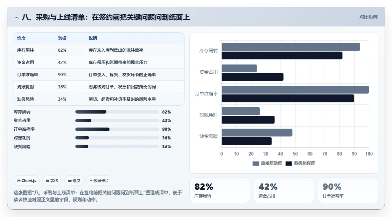Click the 对账耗时 系统化程度 chart bar
Viewport: 392px width, 217px height.
248,120
